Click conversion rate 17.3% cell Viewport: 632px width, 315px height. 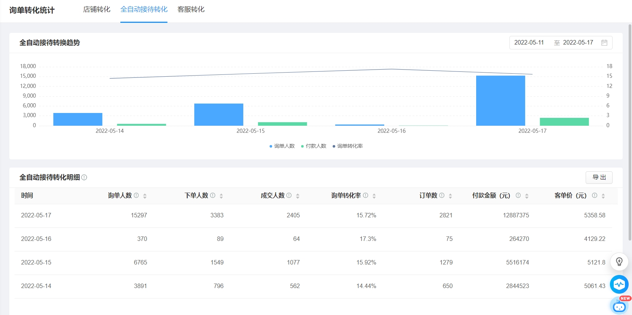(368, 239)
